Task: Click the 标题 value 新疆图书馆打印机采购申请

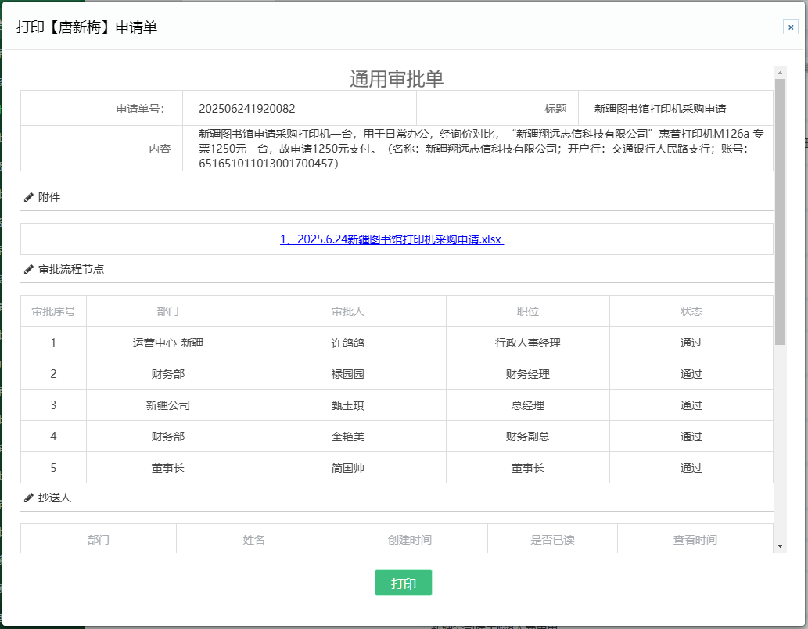Action: click(x=660, y=109)
